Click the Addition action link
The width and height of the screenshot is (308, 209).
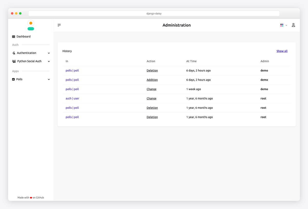tap(152, 80)
